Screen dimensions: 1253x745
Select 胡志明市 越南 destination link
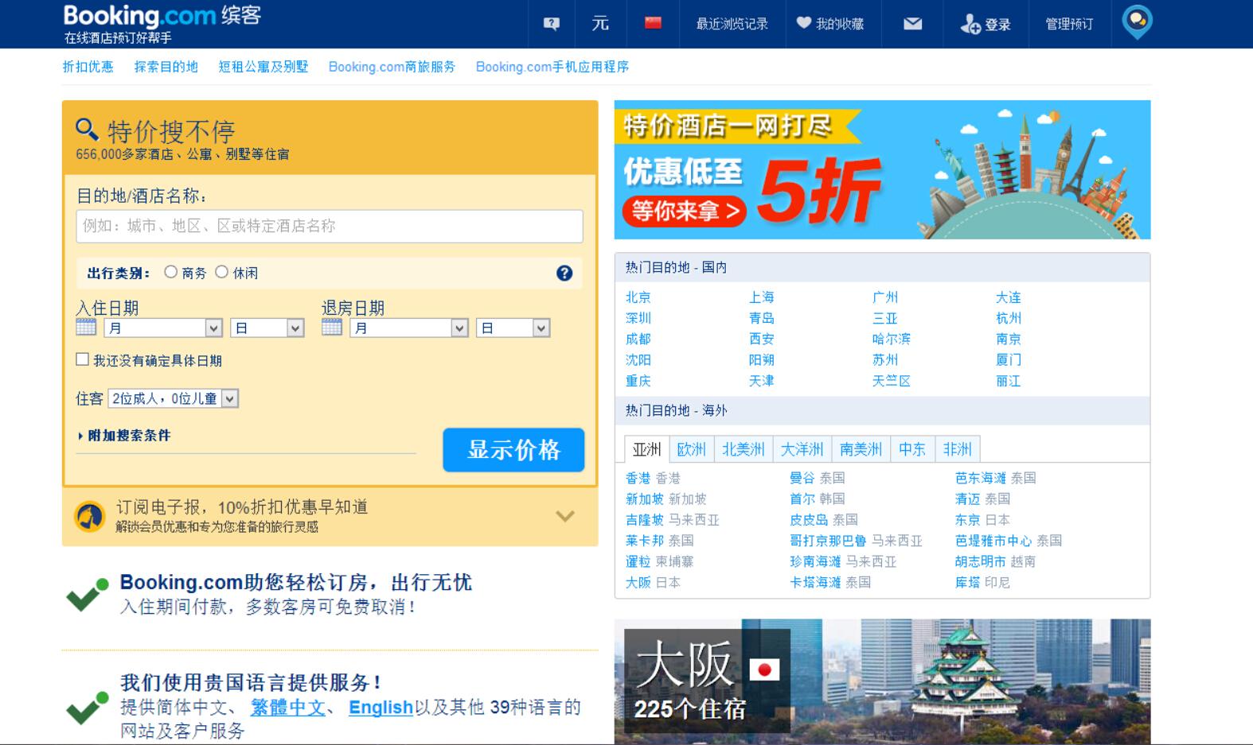pyautogui.click(x=996, y=561)
